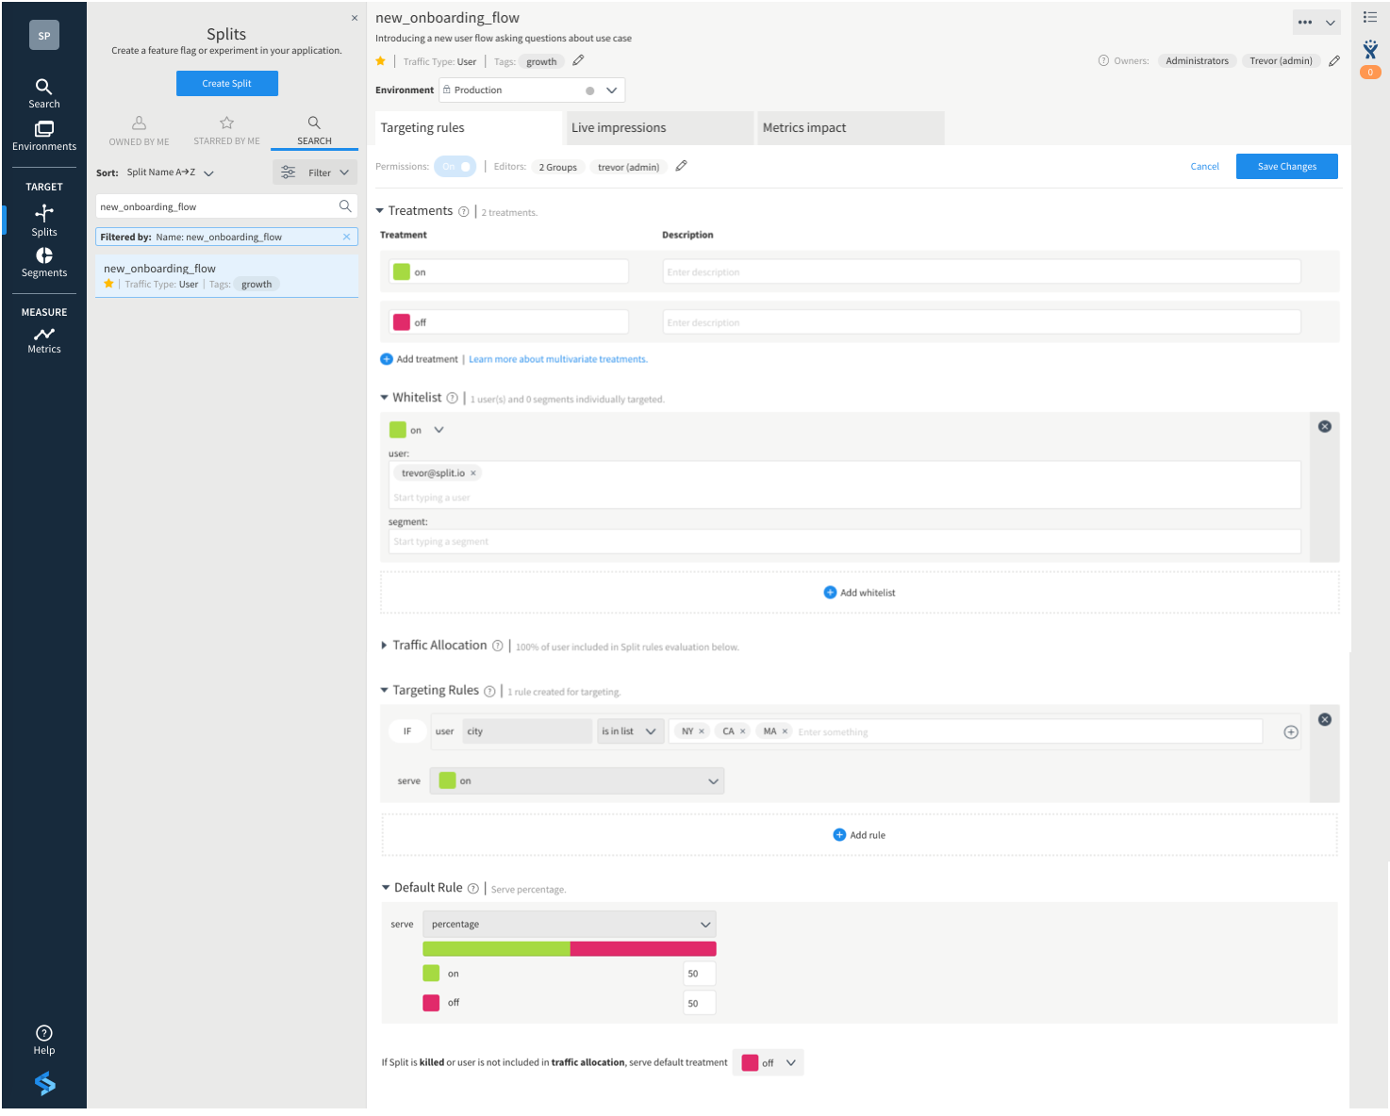
Task: Open the rule serve on dropdown
Action: pyautogui.click(x=577, y=781)
